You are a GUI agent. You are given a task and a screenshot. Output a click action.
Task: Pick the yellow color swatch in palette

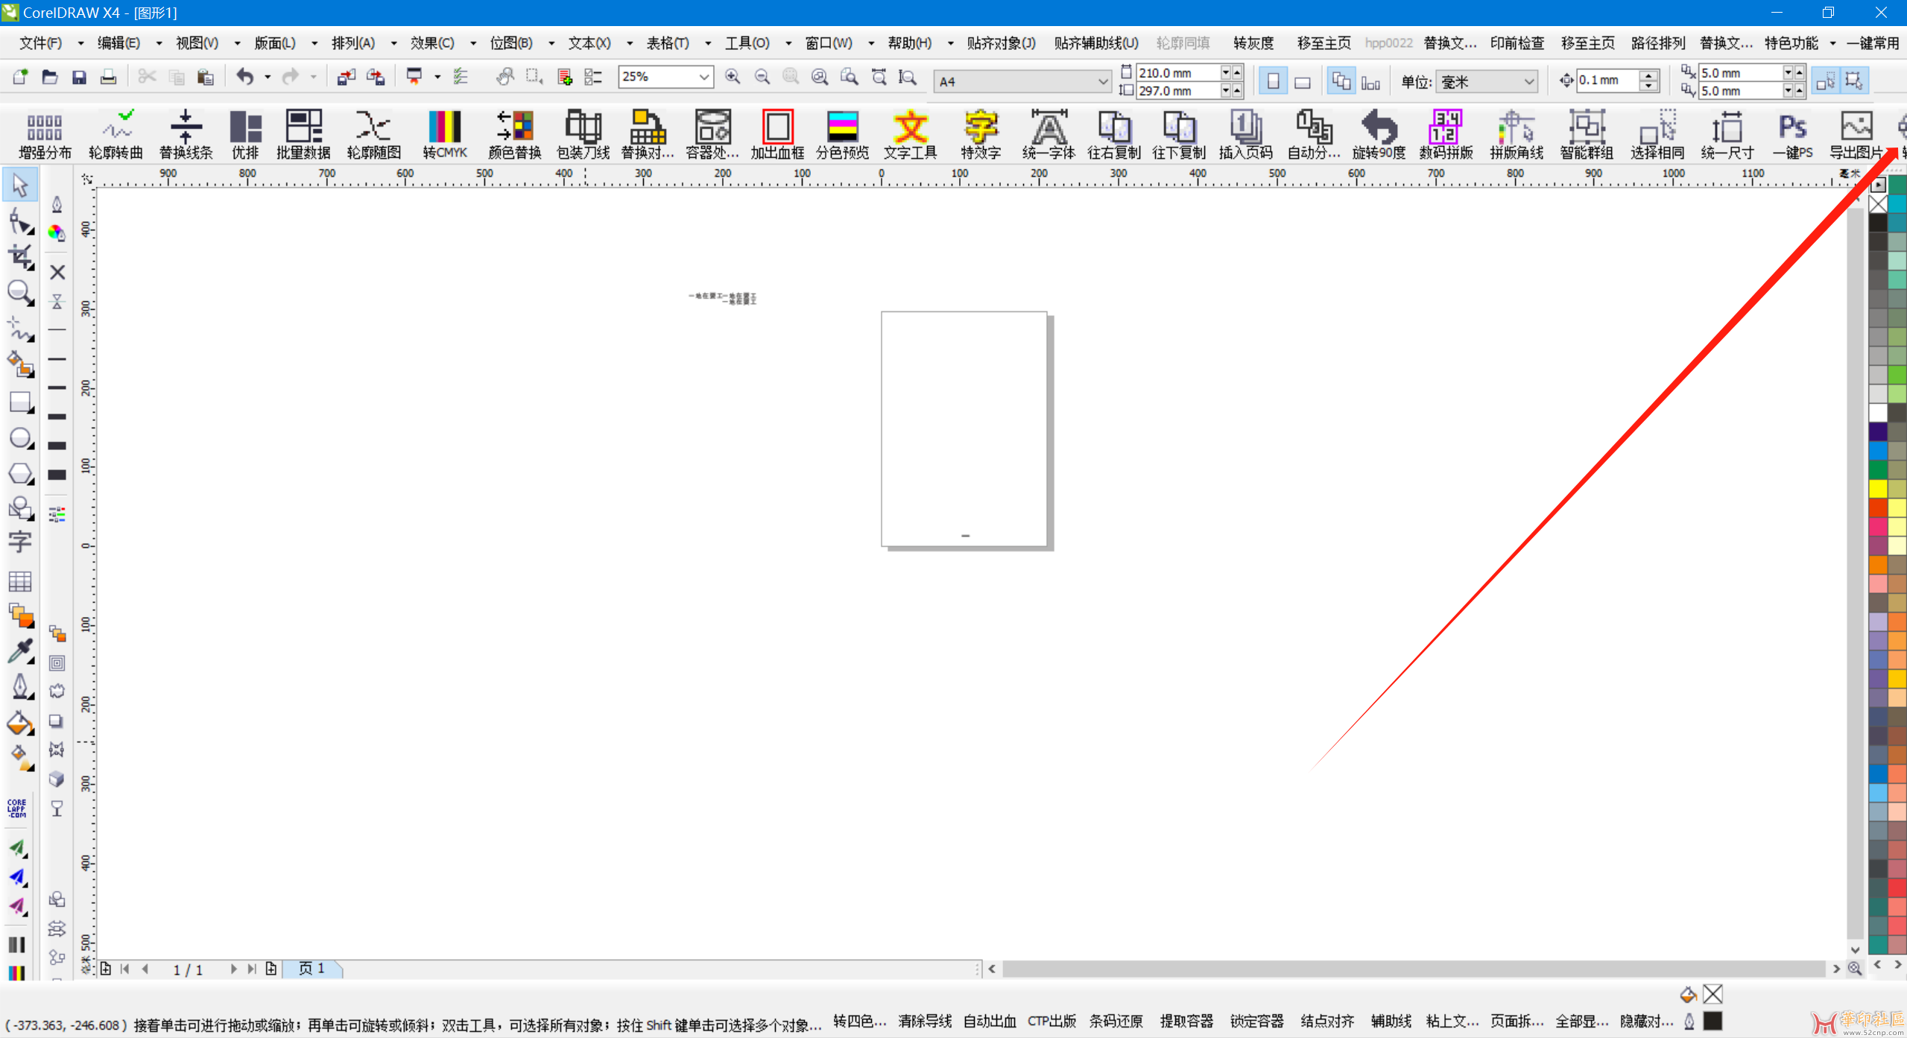(x=1877, y=489)
